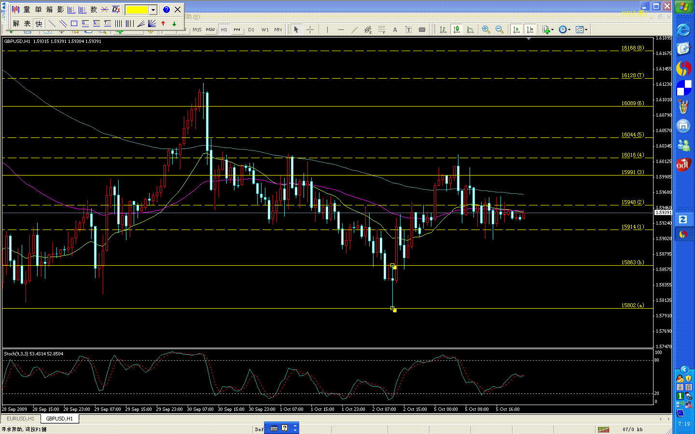Switch chart to M15 timeframe
Viewport: 695px width, 434px height.
tap(197, 29)
